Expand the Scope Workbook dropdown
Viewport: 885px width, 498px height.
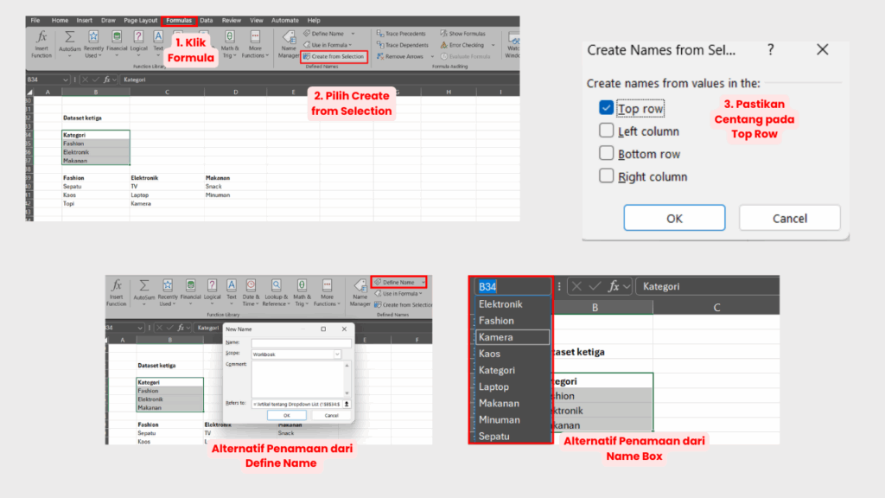[x=337, y=354]
